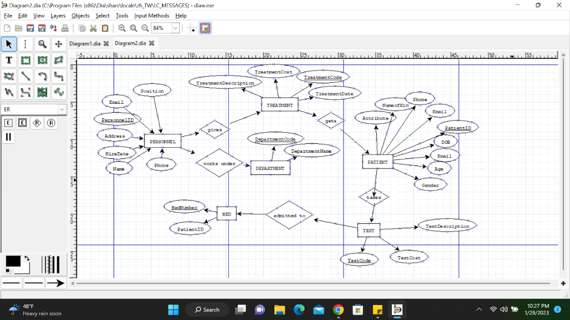Select the Text tool
Screen dimensions: 570x320
8,60
